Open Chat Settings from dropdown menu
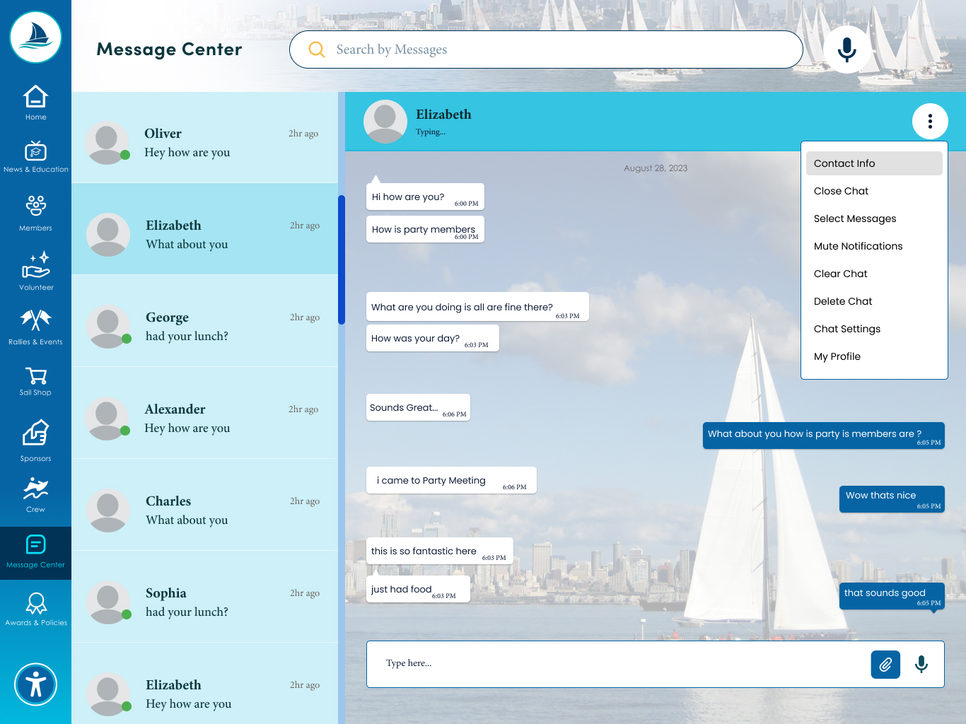Viewport: 966px width, 724px height. click(846, 329)
